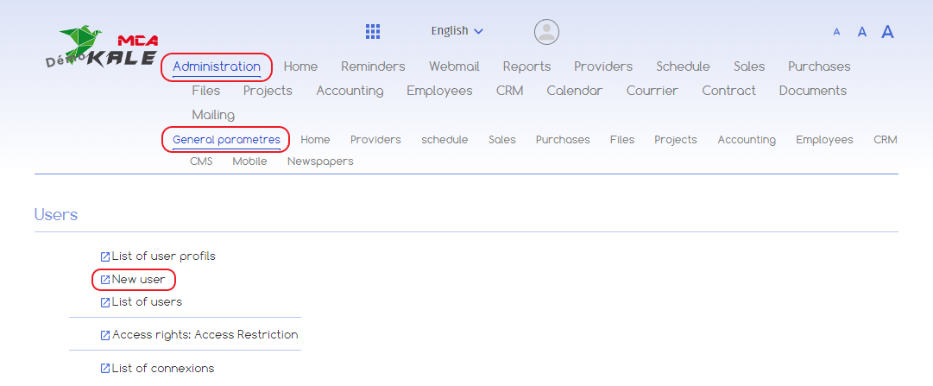Screen dimensions: 933x386
Task: Open List of user profils link
Action: 163,256
